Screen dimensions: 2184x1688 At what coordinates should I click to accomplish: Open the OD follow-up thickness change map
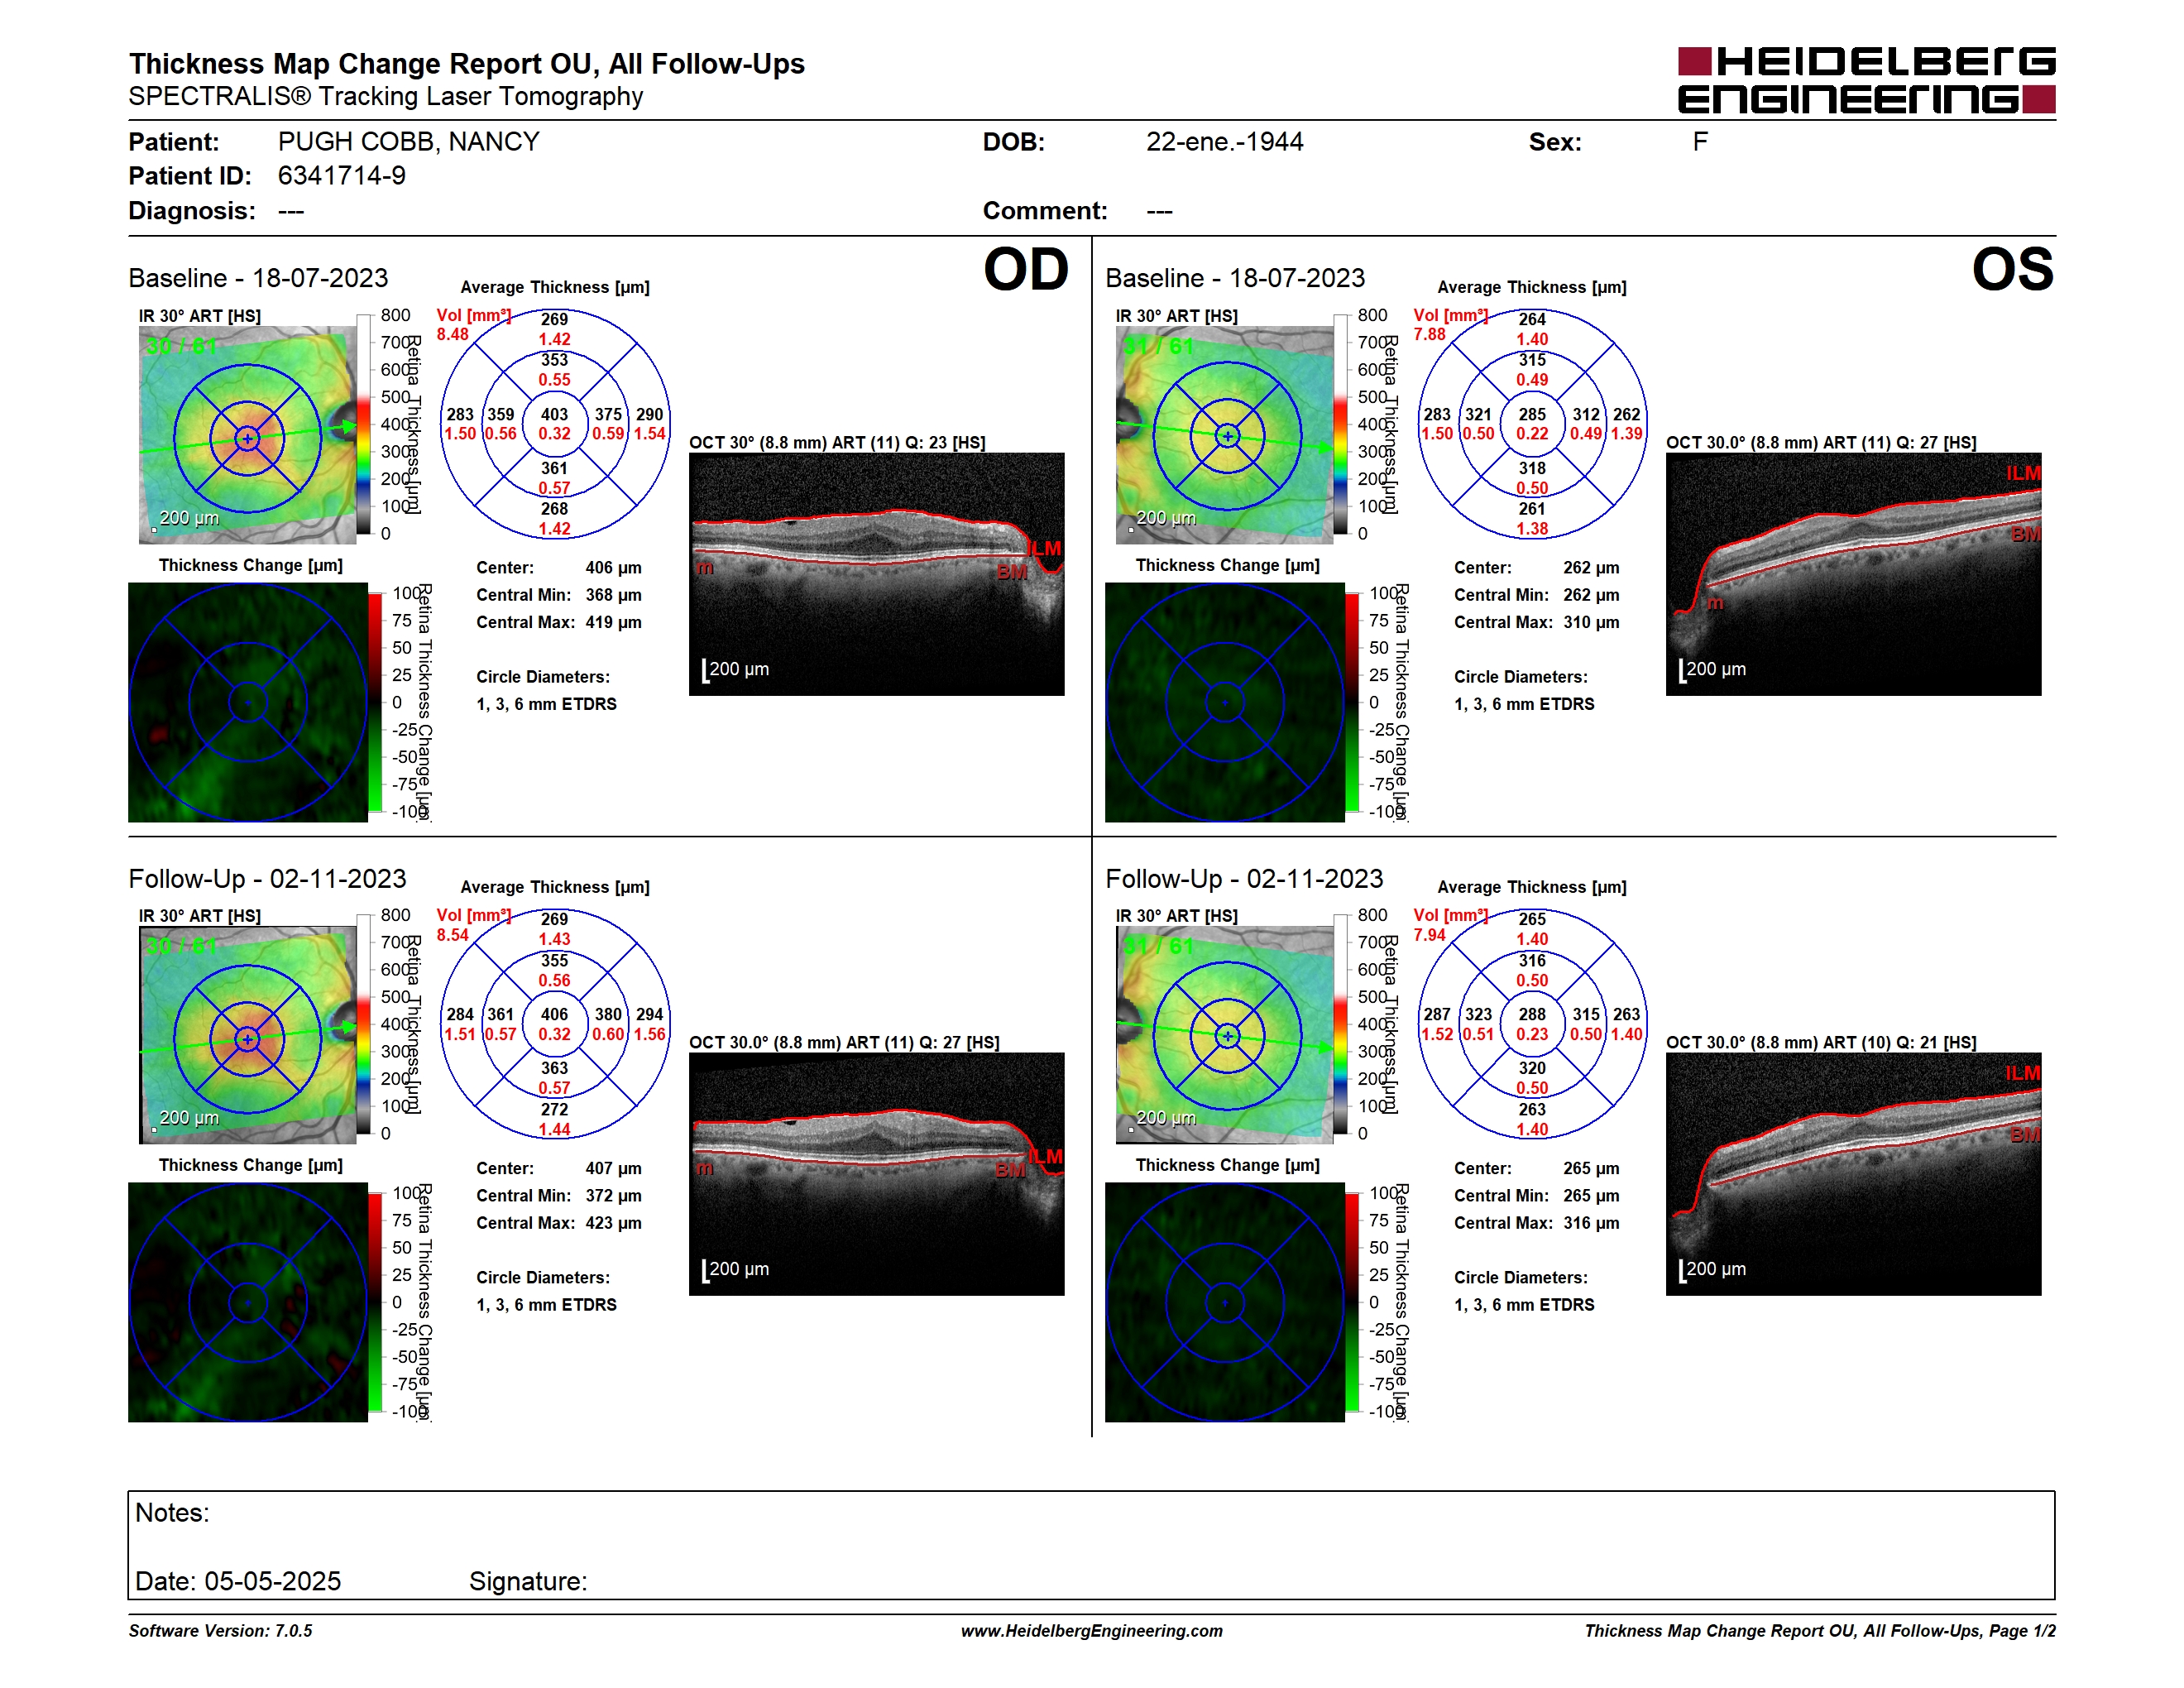pos(248,1302)
